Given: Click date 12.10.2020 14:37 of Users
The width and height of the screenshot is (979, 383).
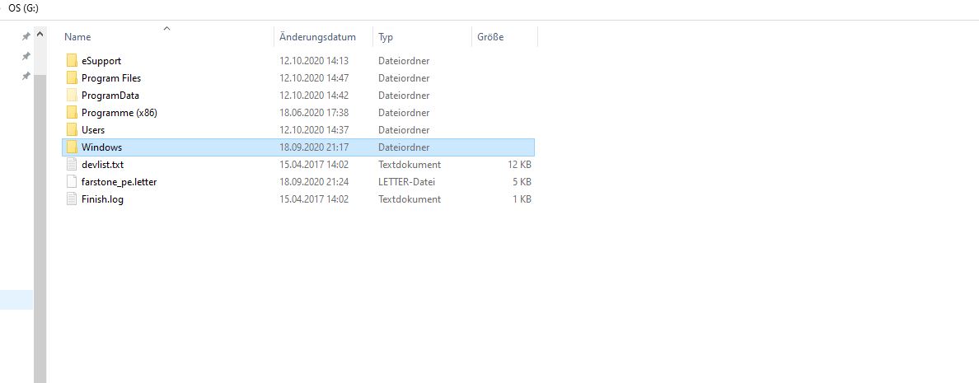Looking at the screenshot, I should tap(314, 130).
